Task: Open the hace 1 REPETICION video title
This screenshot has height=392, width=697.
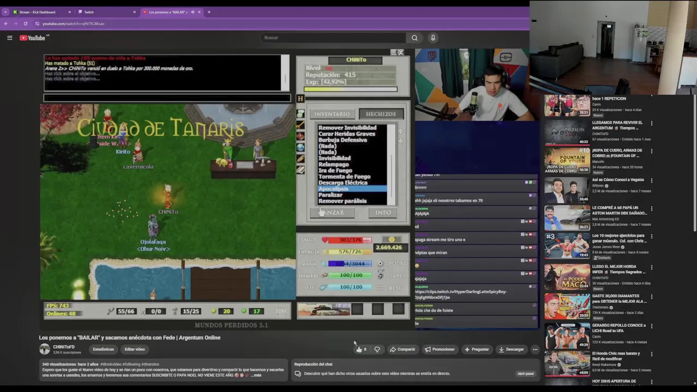Action: 609,99
